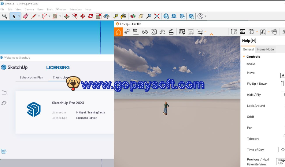This screenshot has height=167, width=285.
Task: Click the SketchUp Pro 2023 logo thumbnail
Action: click(x=34, y=110)
